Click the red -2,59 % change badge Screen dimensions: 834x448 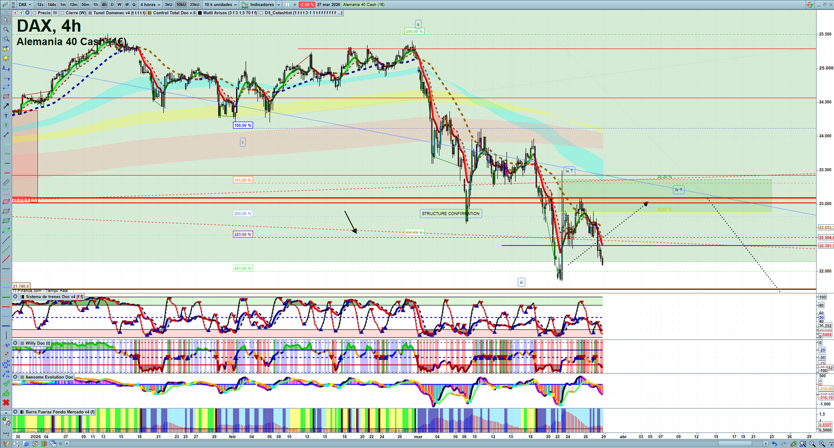click(306, 5)
